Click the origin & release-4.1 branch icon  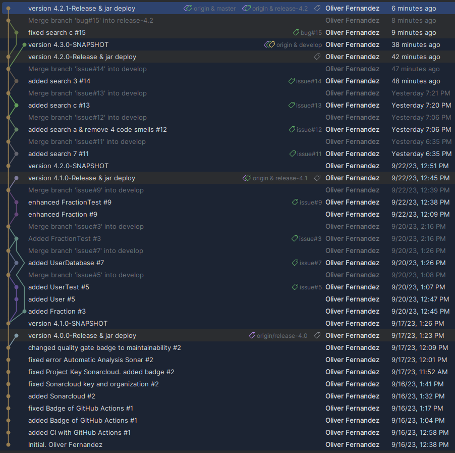(x=247, y=178)
